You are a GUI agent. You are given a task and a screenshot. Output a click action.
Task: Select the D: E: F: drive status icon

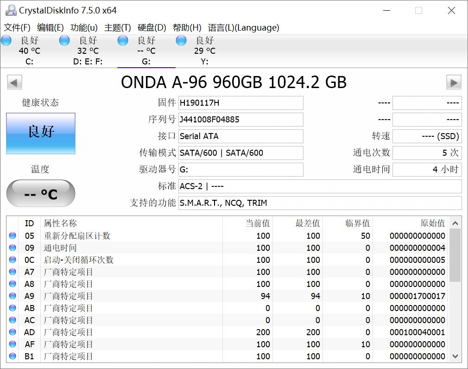tap(64, 41)
